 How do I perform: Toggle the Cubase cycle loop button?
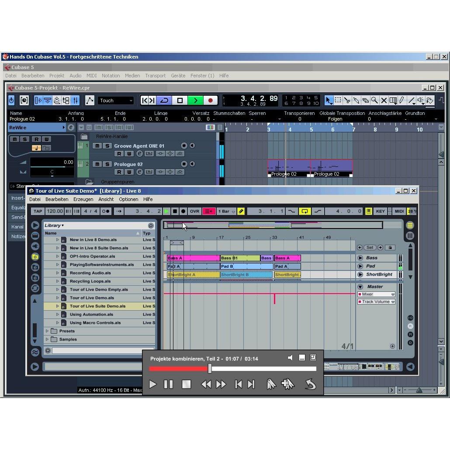164,100
